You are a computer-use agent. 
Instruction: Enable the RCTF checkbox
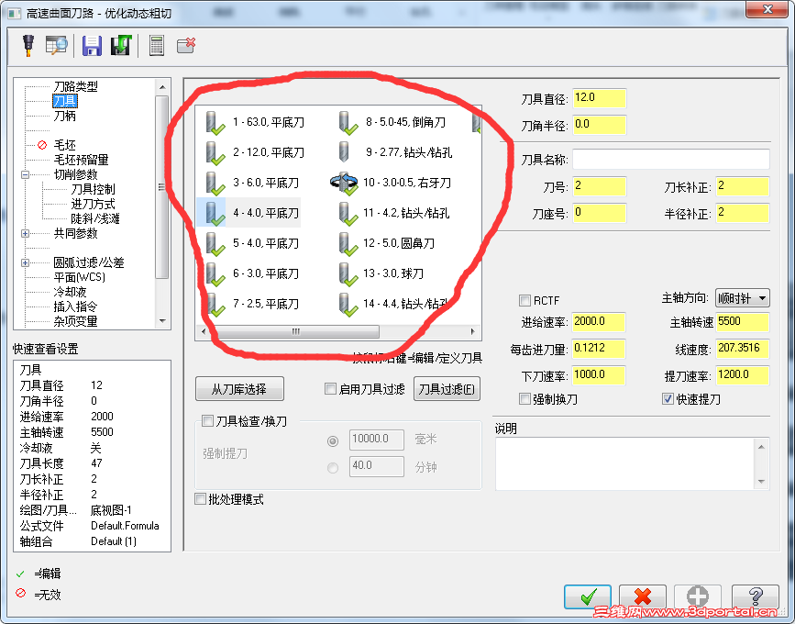tap(524, 300)
